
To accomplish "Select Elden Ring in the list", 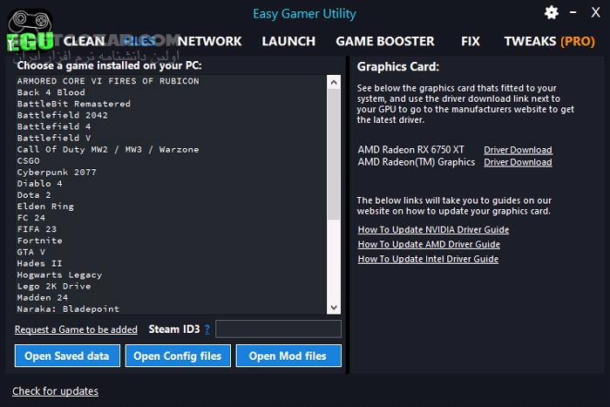I will tap(171, 207).
